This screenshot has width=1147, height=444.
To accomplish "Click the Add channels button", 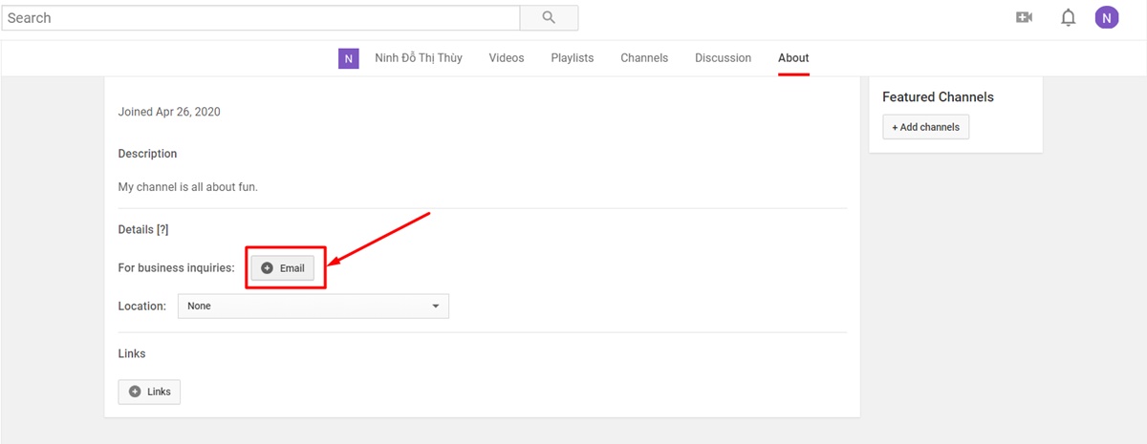I will pos(925,127).
